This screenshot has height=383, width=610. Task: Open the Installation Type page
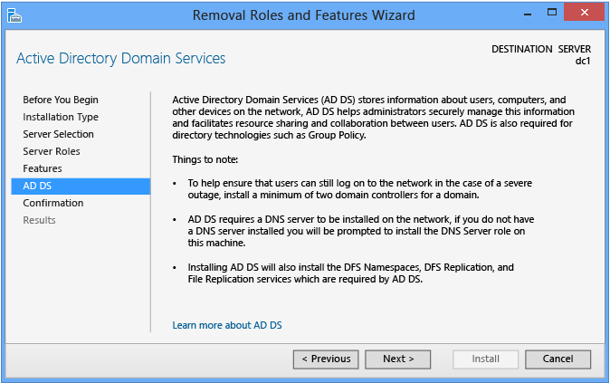pos(61,117)
